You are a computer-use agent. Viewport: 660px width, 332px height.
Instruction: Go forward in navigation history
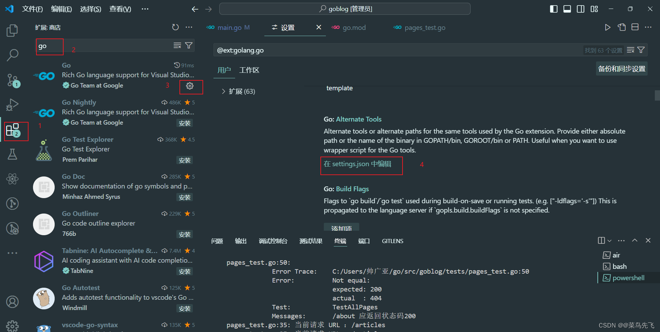209,9
